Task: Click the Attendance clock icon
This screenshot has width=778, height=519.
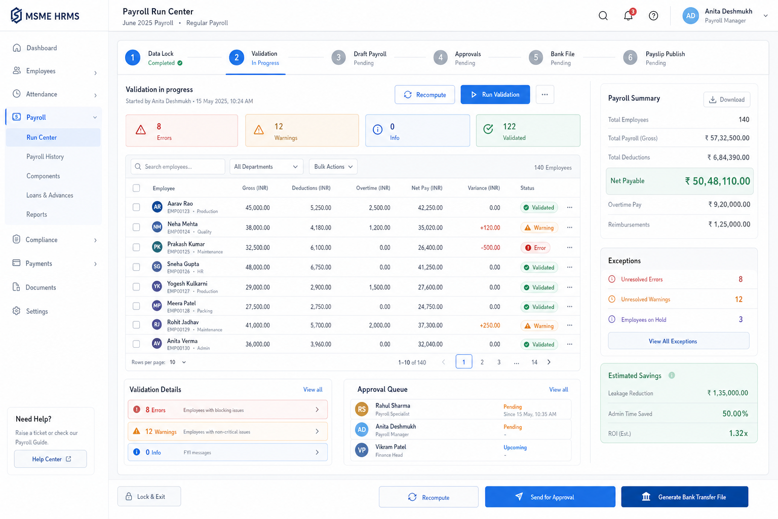Action: [x=17, y=94]
